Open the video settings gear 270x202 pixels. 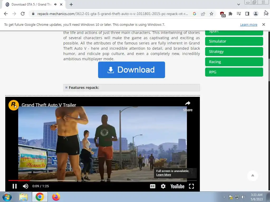point(163,186)
